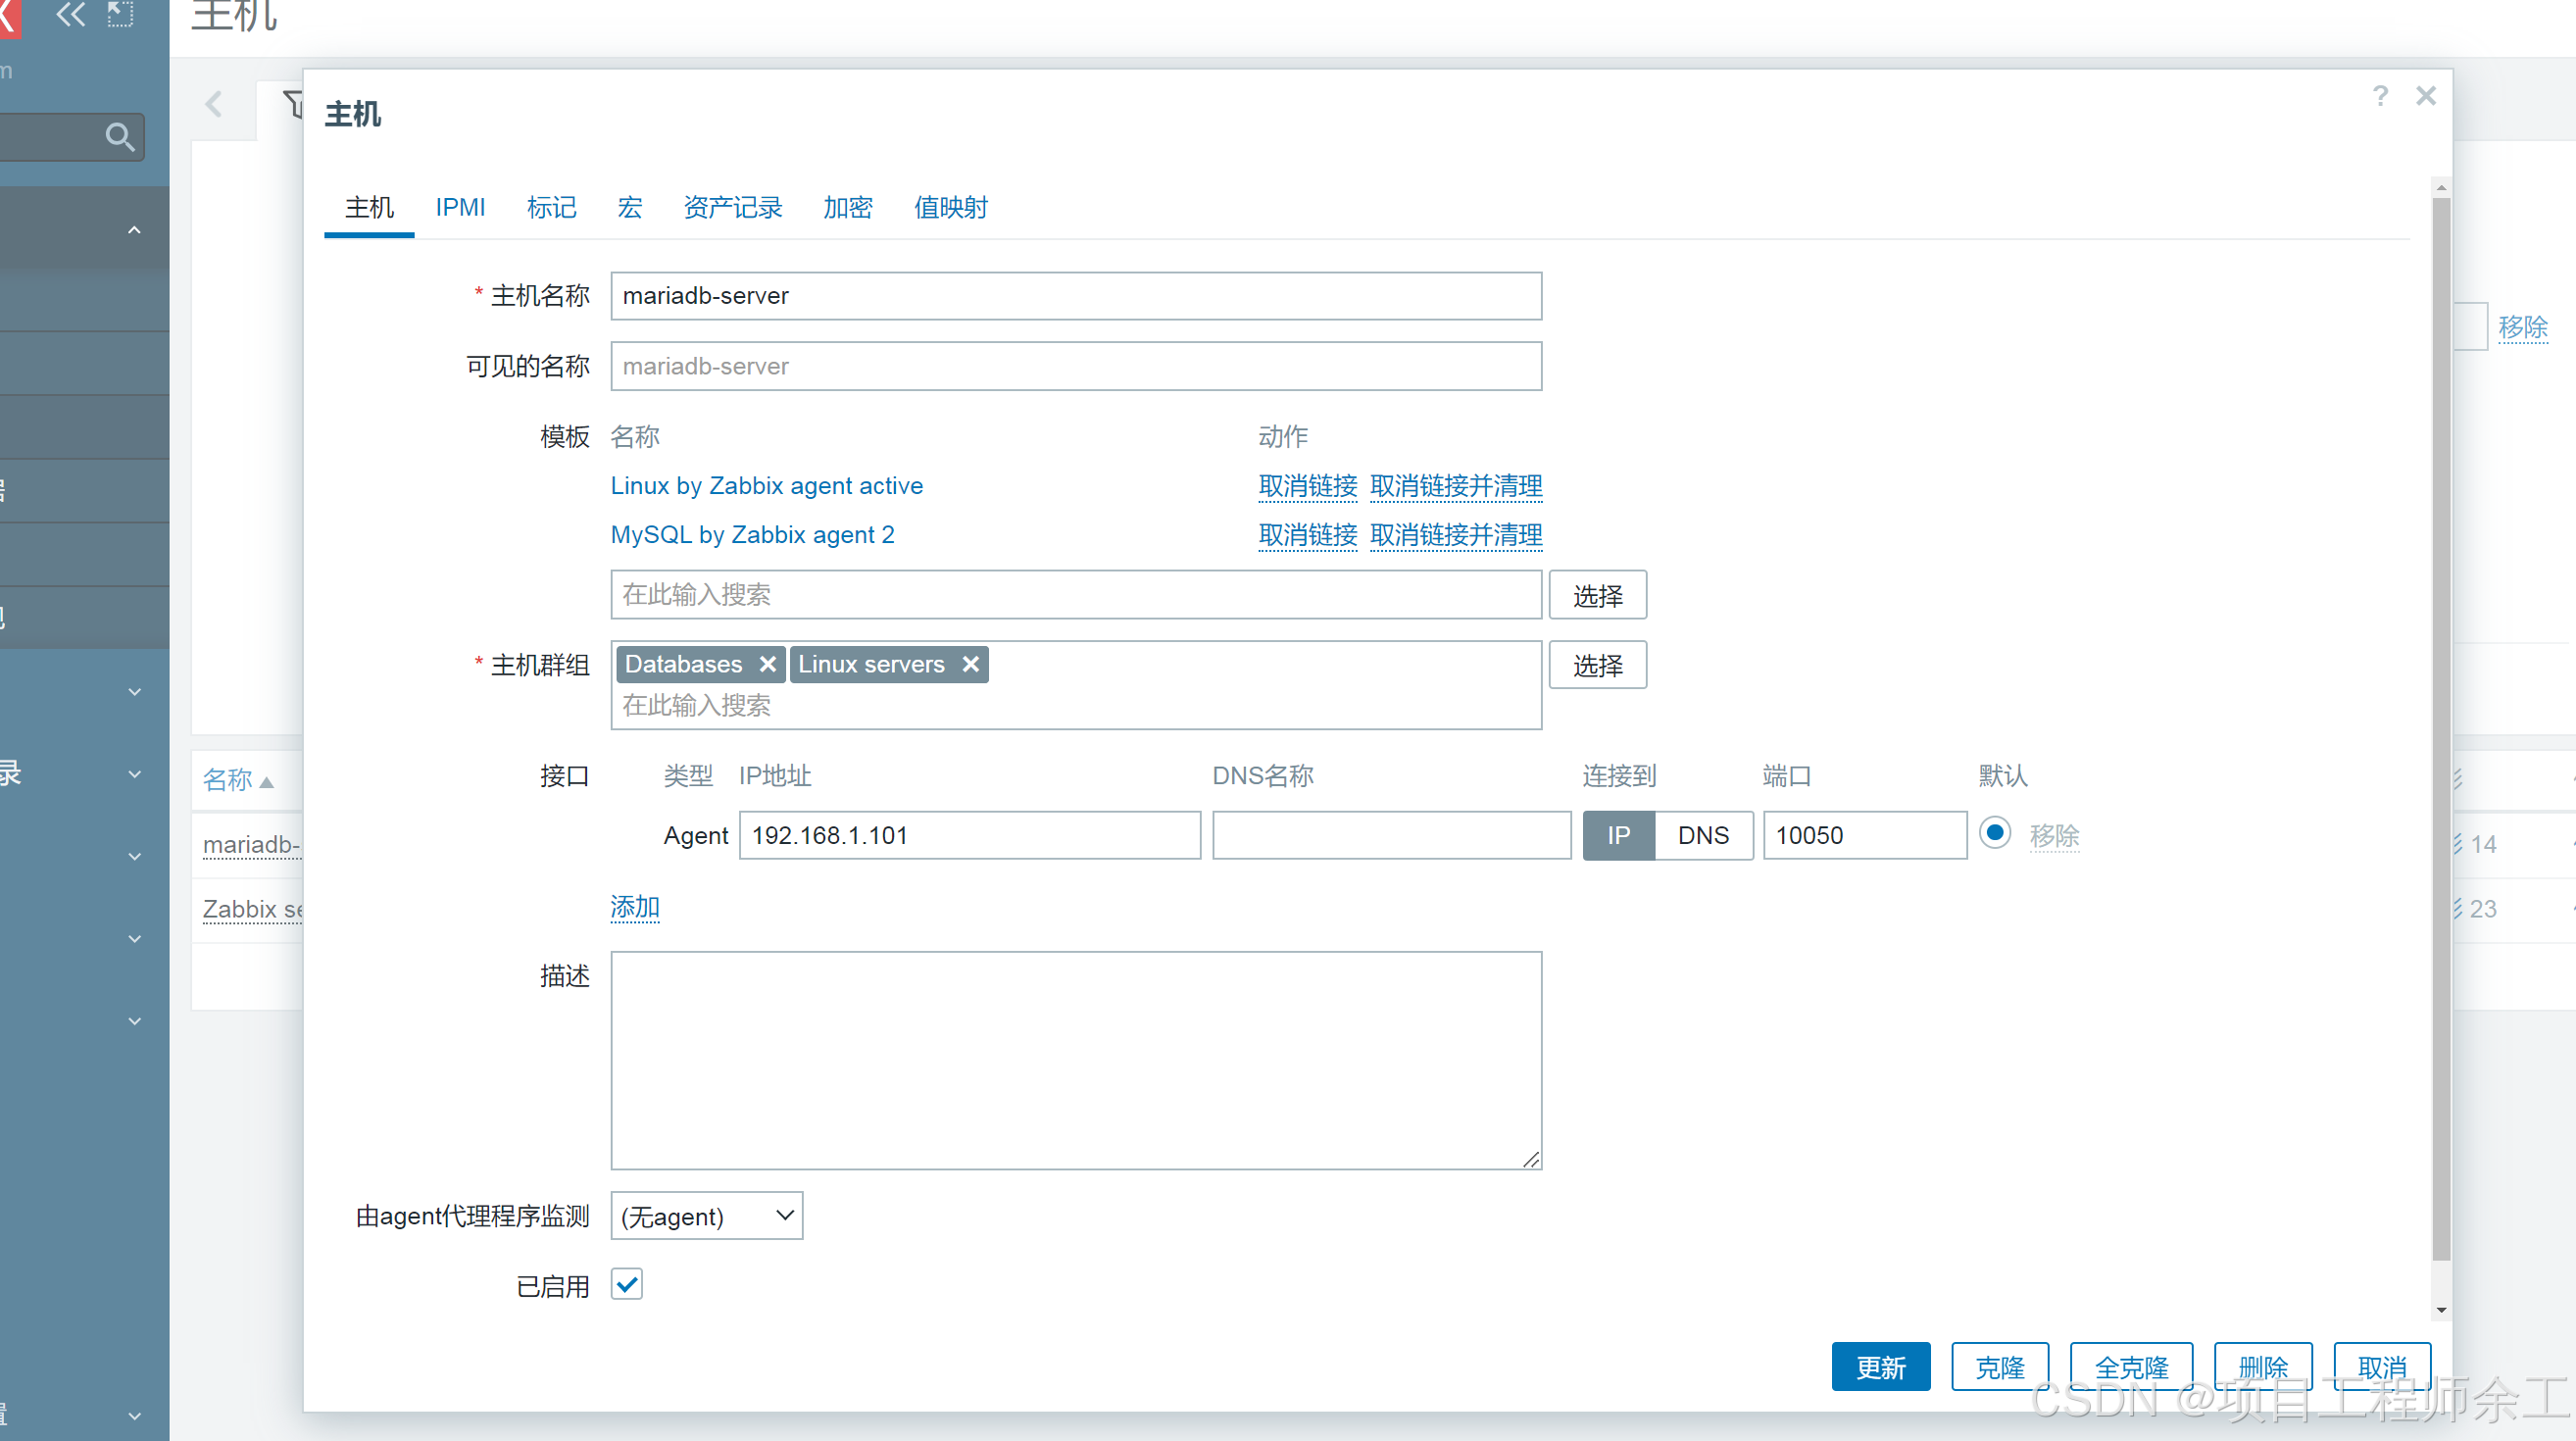Switch to the IPMI tab

(460, 207)
